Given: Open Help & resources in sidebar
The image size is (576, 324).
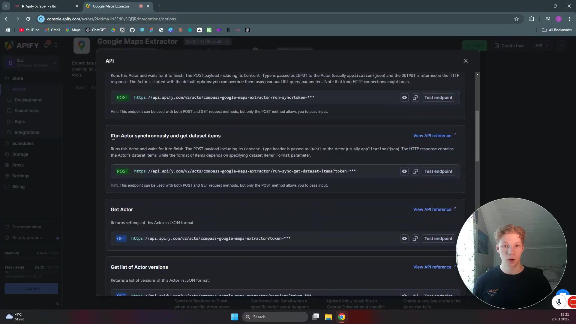Looking at the screenshot, I should [28, 238].
